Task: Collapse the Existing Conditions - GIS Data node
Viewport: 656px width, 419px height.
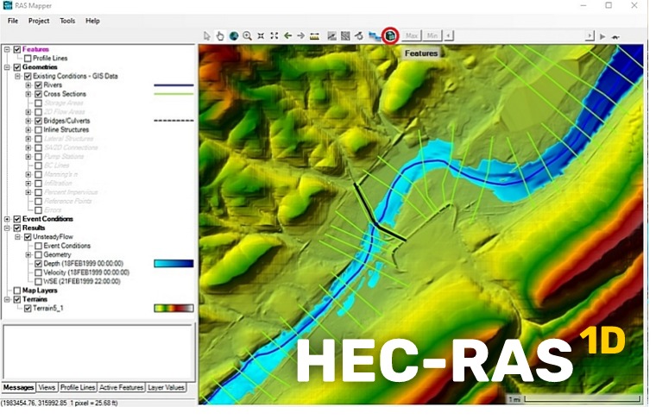Action: (17, 76)
